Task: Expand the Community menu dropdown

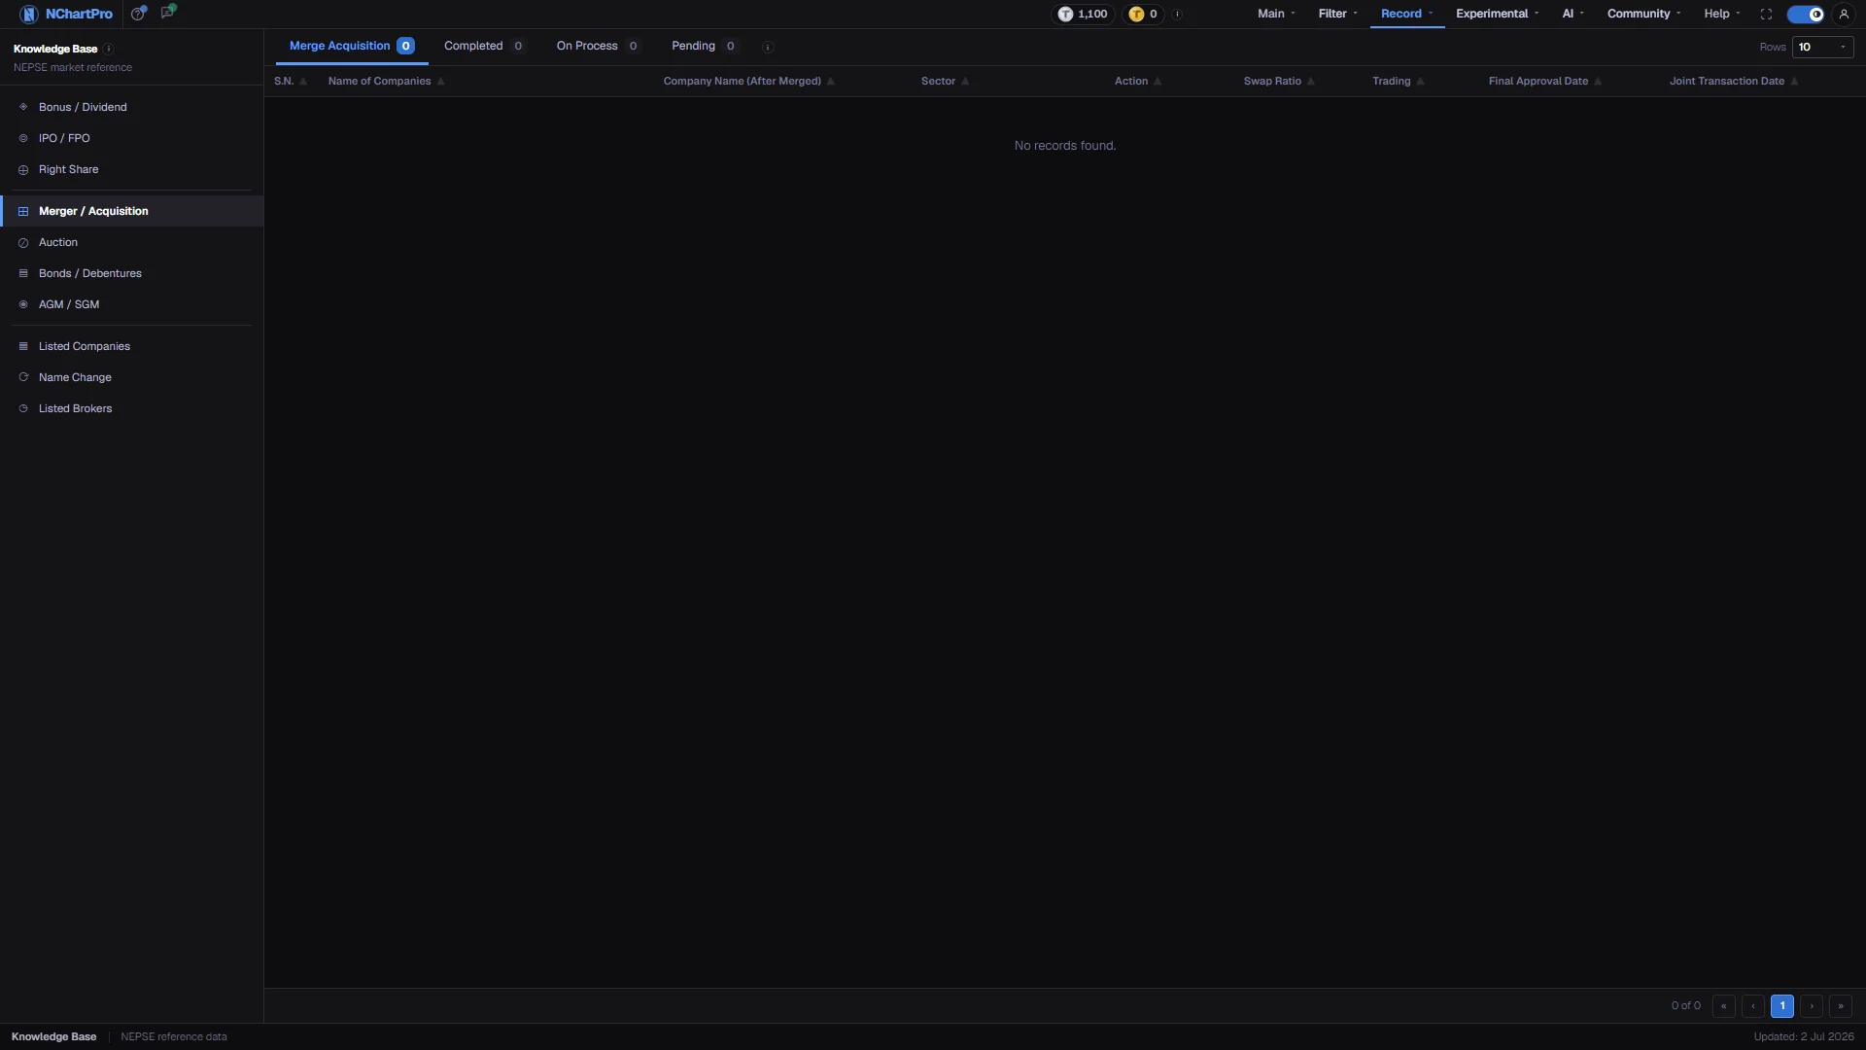Action: coord(1643,14)
